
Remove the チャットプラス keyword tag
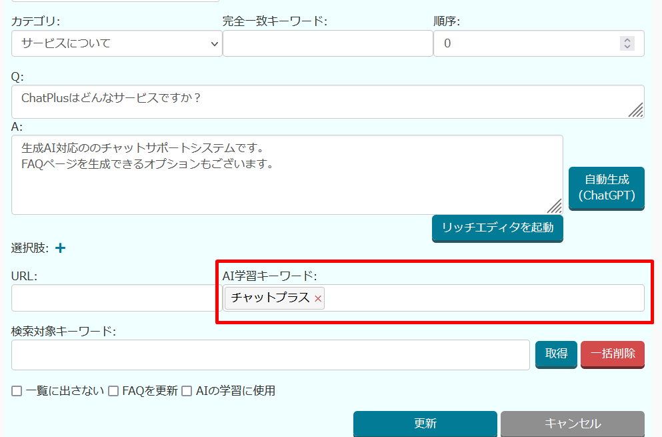coord(318,299)
